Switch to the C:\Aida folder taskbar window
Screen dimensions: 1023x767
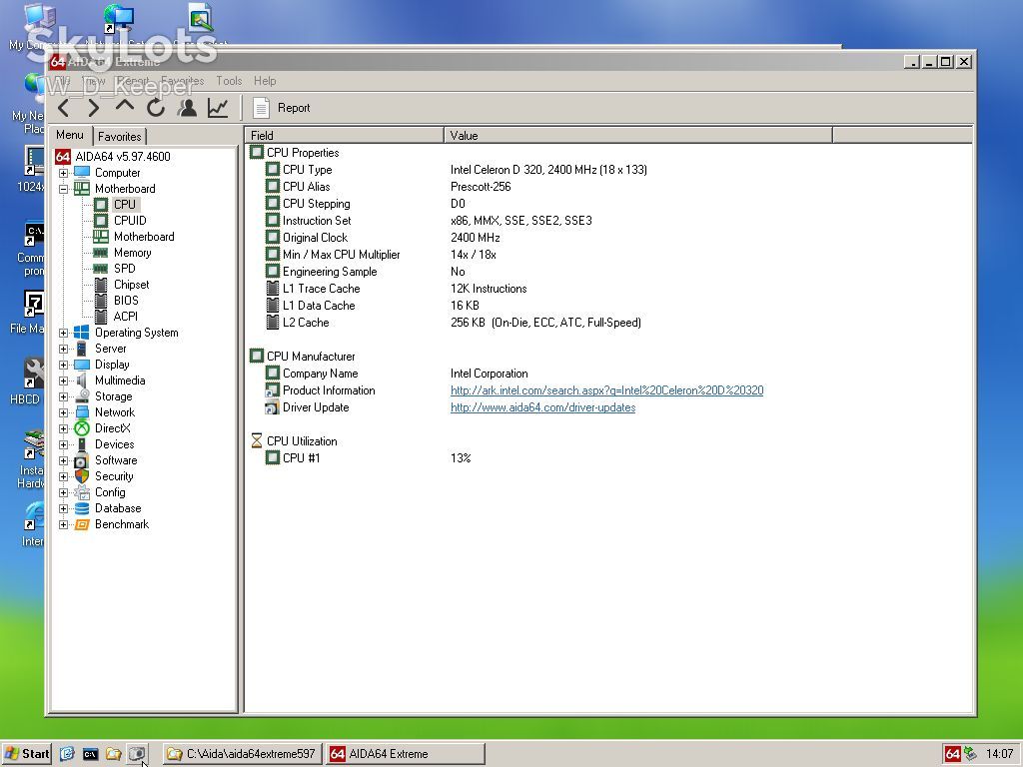click(x=243, y=754)
